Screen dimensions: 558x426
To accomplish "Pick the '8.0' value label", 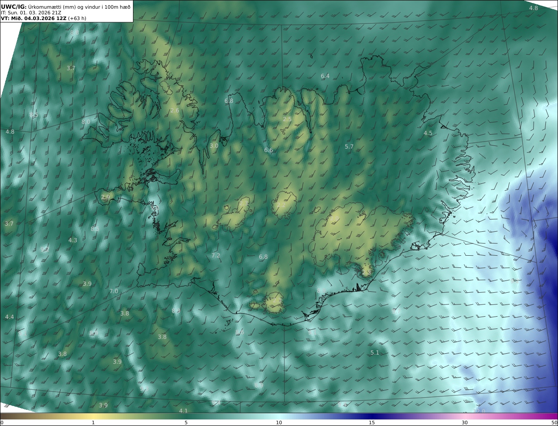I will click(86, 122).
